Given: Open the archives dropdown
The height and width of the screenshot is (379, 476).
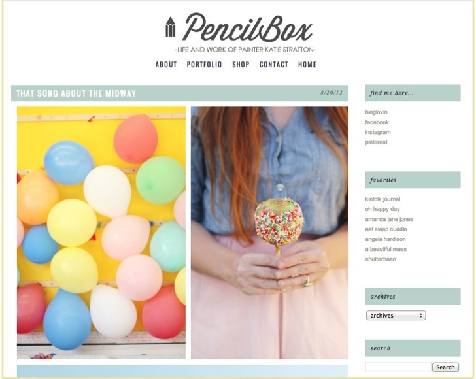Looking at the screenshot, I should click(x=396, y=315).
